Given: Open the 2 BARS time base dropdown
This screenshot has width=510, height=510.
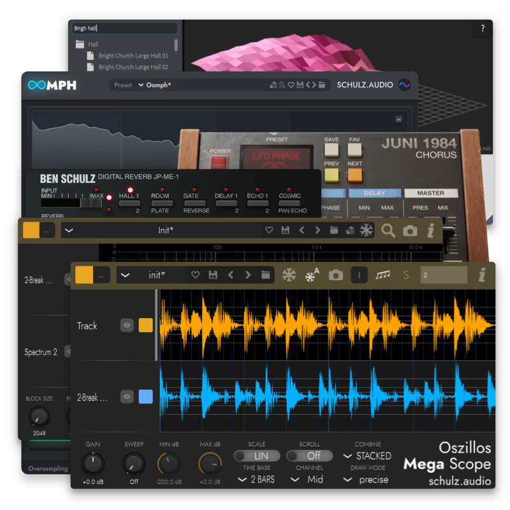Looking at the screenshot, I should (257, 479).
